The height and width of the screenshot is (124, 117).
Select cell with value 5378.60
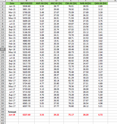tap(26, 49)
